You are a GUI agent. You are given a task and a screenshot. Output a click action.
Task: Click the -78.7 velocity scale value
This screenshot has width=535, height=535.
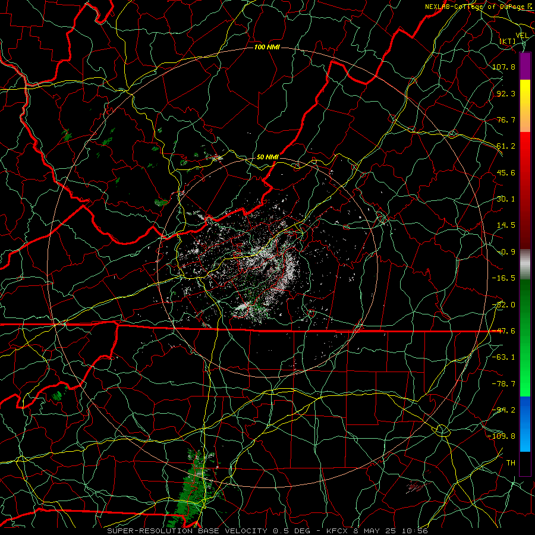[x=503, y=384]
